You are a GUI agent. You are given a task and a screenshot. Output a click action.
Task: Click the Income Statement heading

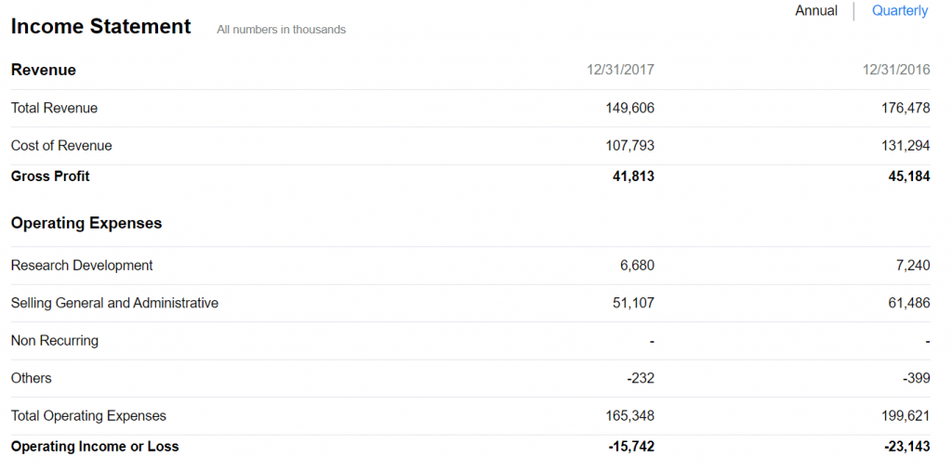(100, 27)
